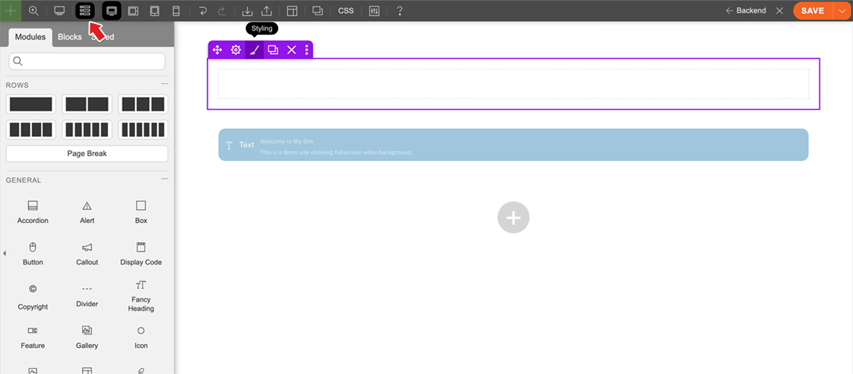The width and height of the screenshot is (853, 374).
Task: Switch to the Blocks tab
Action: [x=70, y=37]
